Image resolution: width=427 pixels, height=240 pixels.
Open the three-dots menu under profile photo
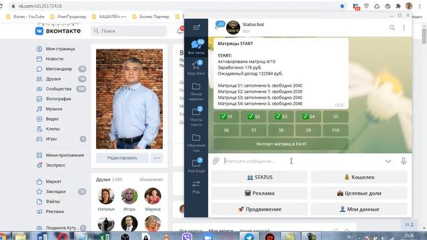[x=157, y=158]
